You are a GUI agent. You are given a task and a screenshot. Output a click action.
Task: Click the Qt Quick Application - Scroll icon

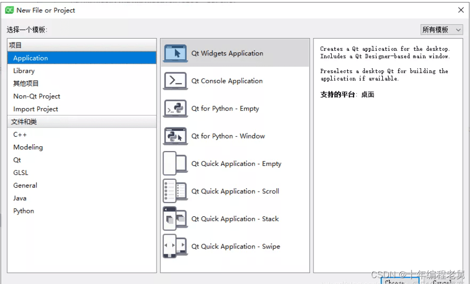(175, 191)
